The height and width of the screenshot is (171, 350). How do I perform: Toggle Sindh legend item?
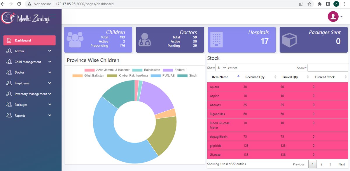coord(188,76)
